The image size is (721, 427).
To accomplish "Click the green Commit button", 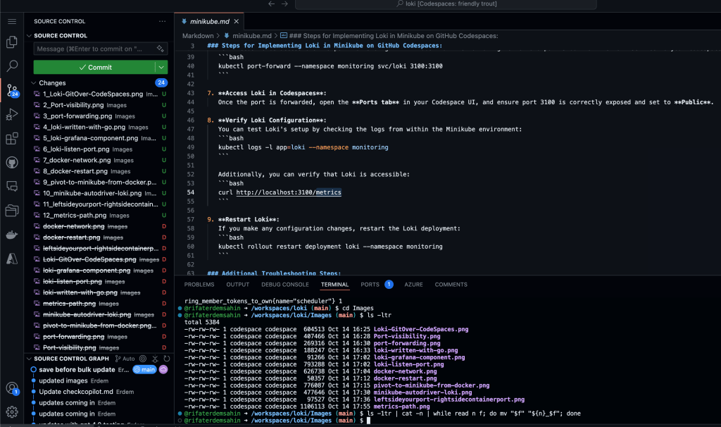I will click(94, 67).
